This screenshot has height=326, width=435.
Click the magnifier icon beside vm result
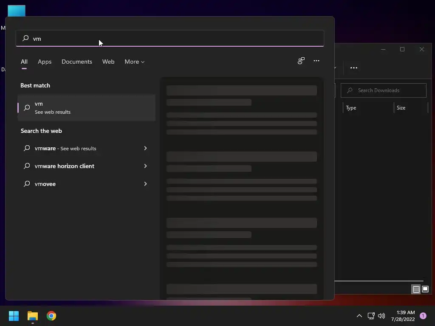pyautogui.click(x=27, y=107)
